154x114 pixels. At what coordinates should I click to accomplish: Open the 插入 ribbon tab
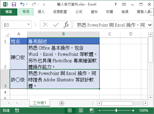click(41, 12)
